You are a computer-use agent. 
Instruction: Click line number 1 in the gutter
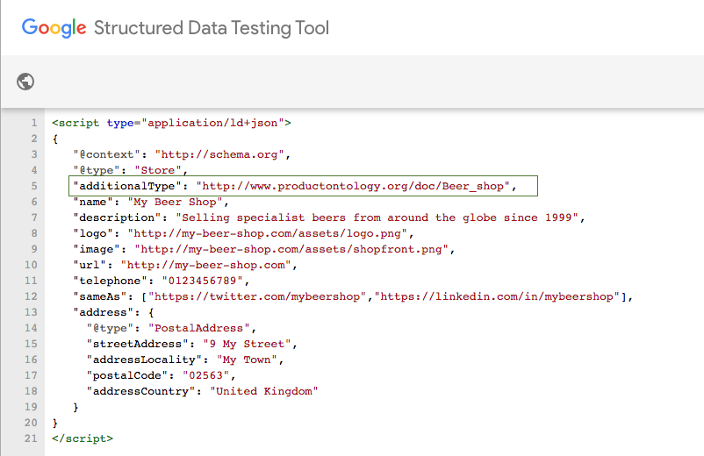click(33, 123)
